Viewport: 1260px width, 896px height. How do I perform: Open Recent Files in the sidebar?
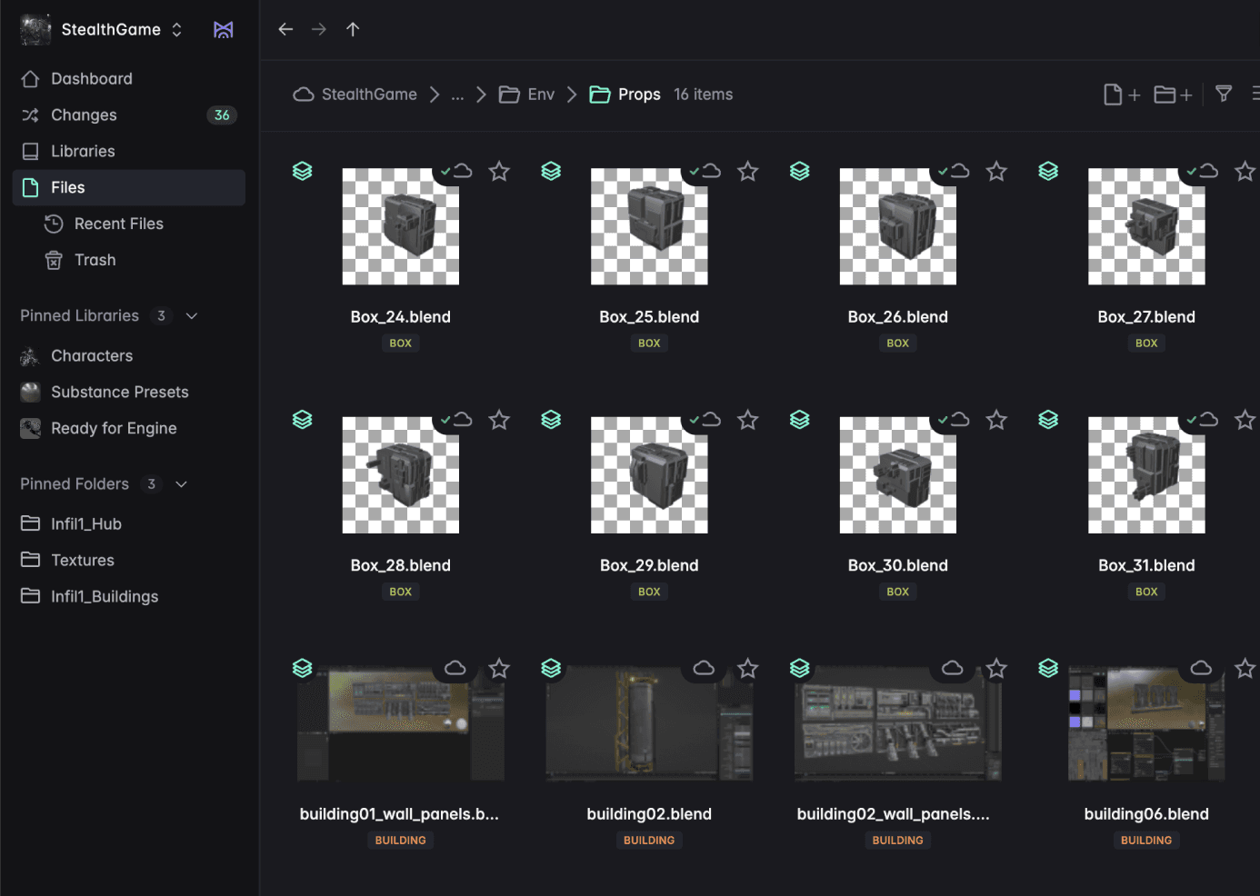[118, 224]
